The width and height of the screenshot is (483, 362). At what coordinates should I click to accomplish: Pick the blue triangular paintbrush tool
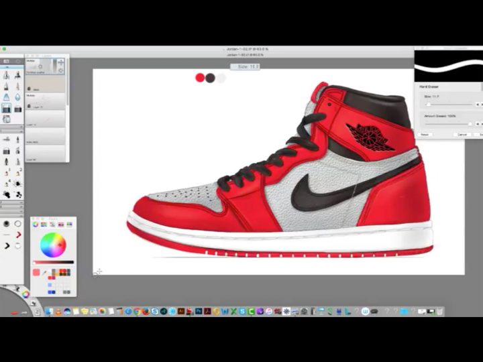6,97
